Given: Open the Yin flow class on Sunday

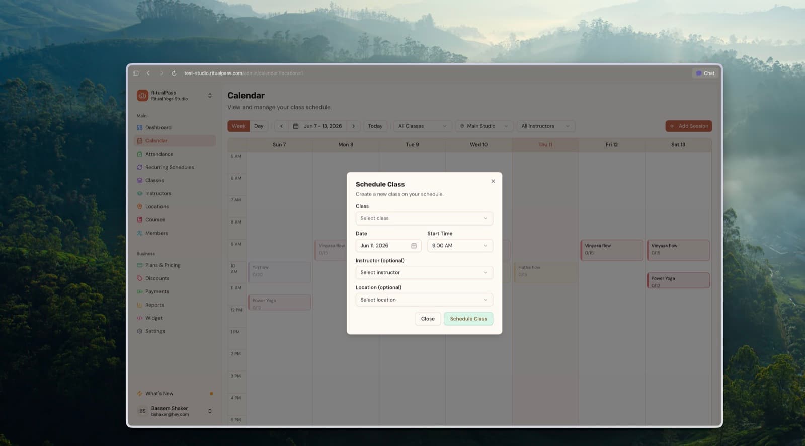Looking at the screenshot, I should [x=280, y=272].
